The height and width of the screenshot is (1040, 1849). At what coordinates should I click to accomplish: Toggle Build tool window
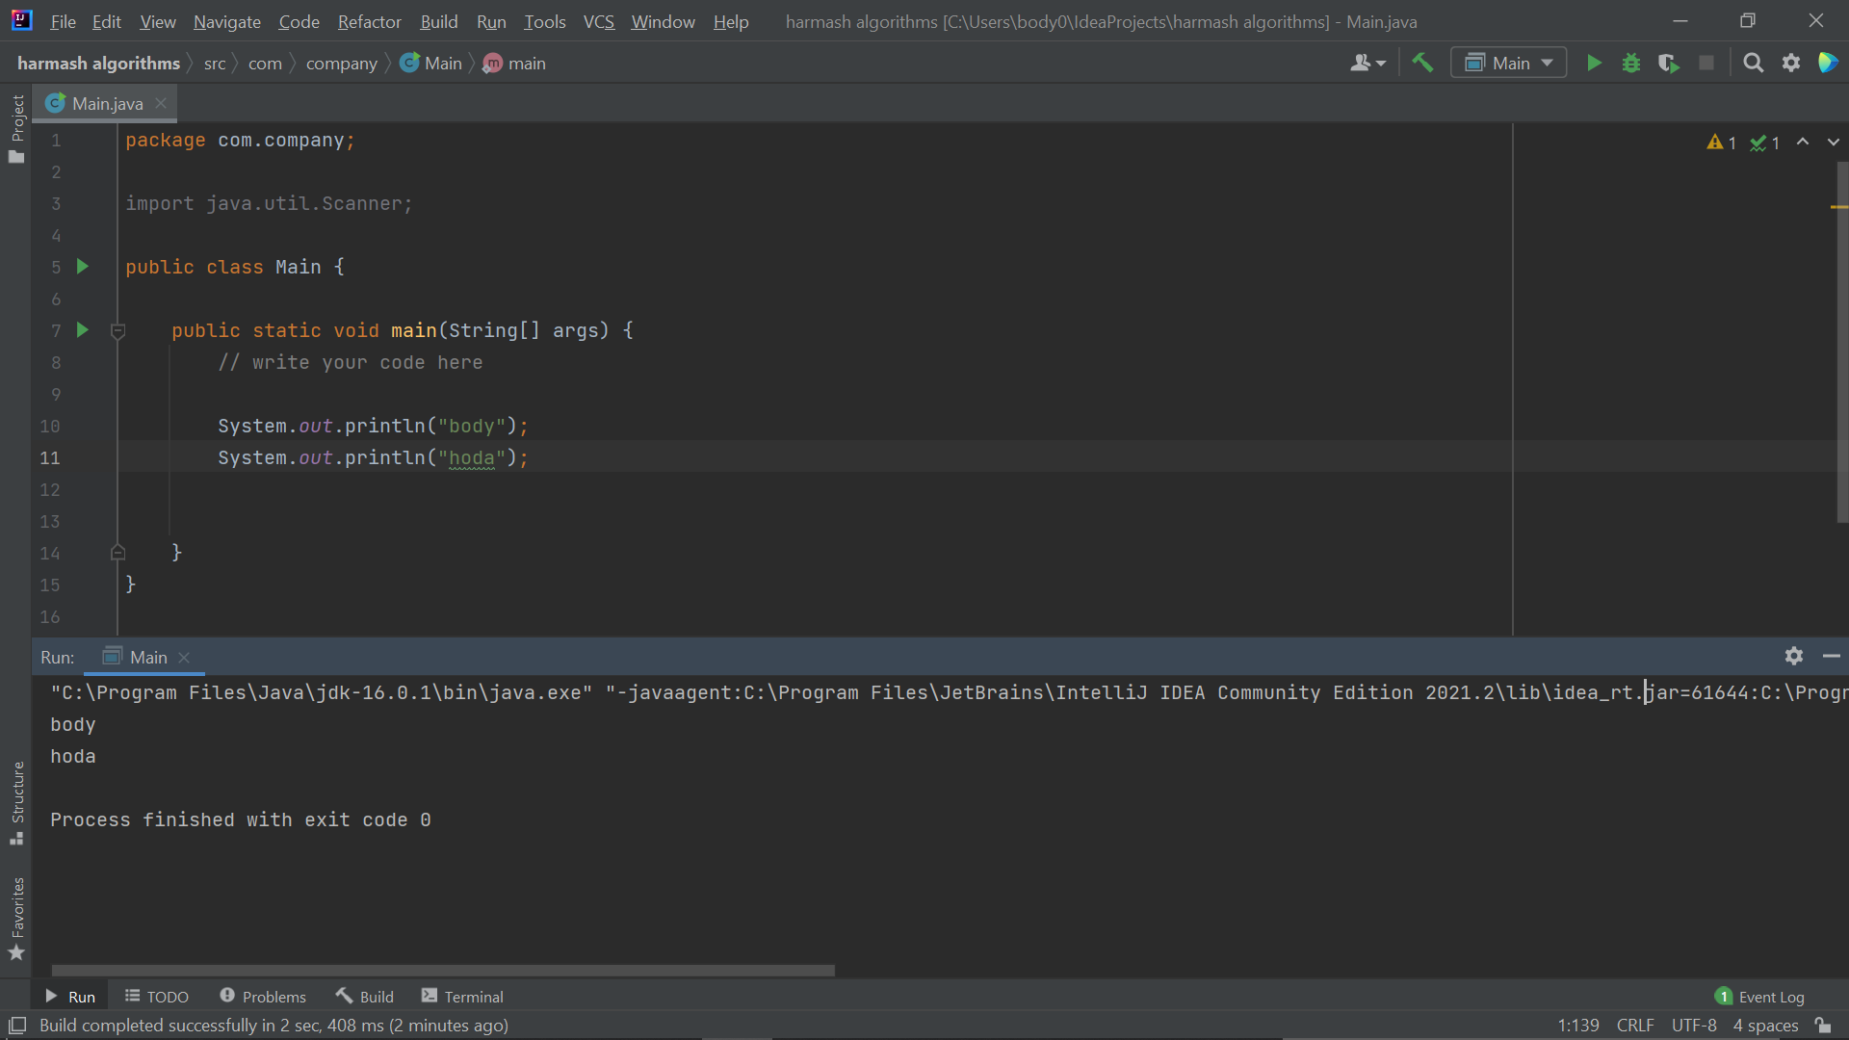coord(365,997)
